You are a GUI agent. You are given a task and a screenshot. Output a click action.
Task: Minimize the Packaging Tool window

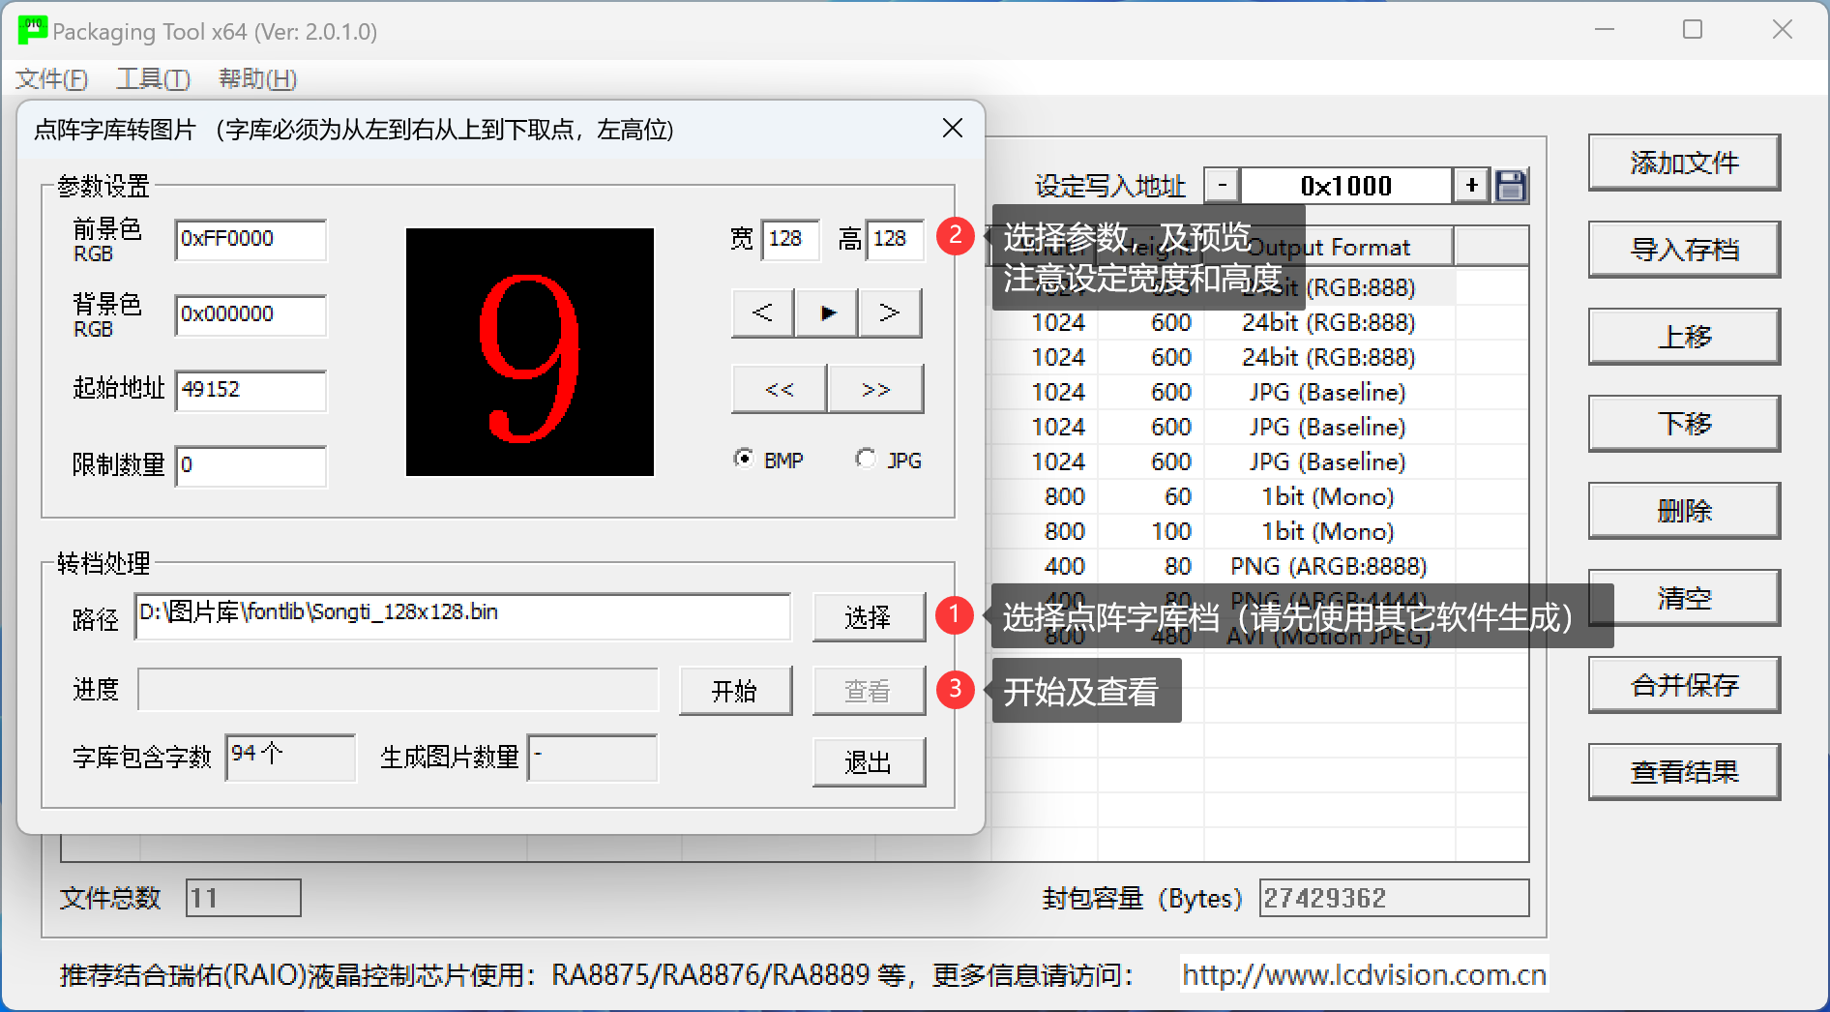pyautogui.click(x=1605, y=30)
